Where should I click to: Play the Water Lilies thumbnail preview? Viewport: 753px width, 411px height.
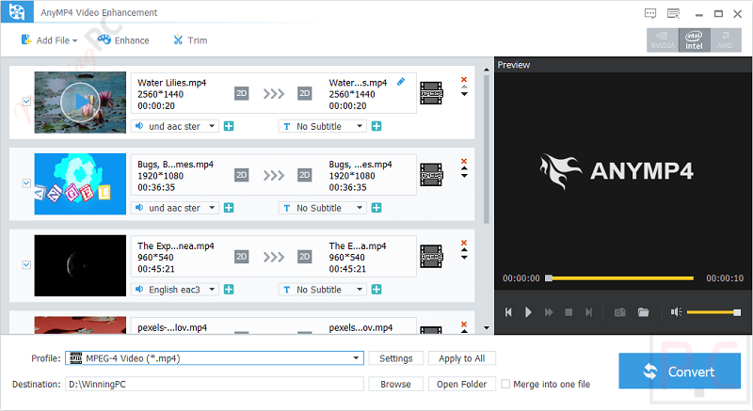(x=80, y=103)
